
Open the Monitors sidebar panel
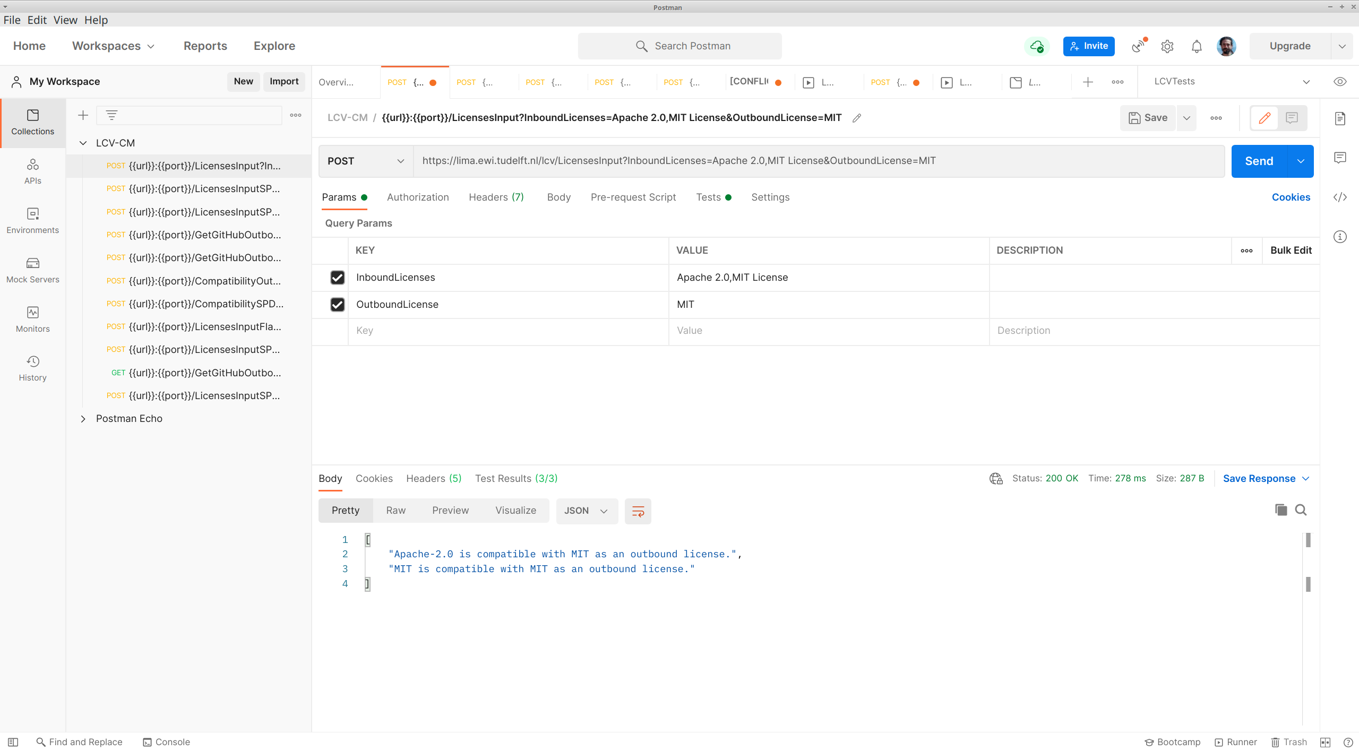pyautogui.click(x=32, y=319)
